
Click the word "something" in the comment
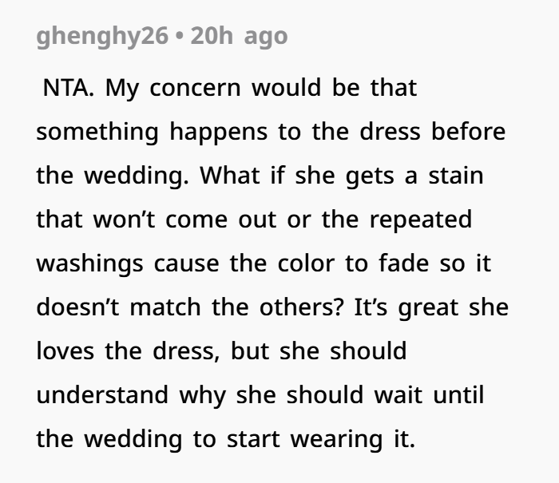tap(97, 132)
